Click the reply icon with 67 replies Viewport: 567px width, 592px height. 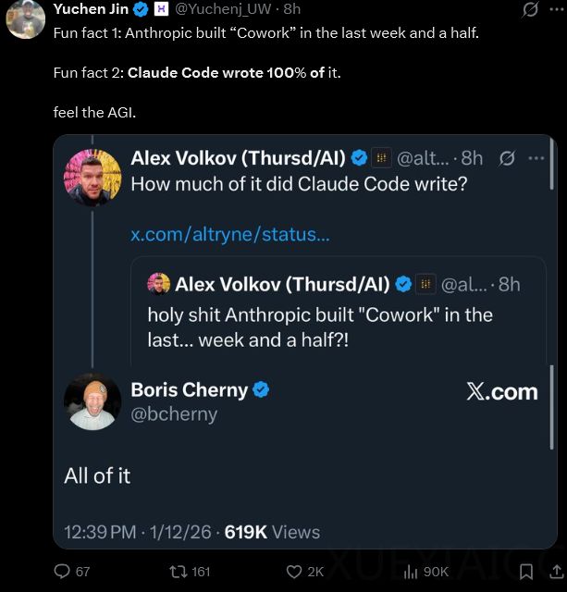click(63, 571)
